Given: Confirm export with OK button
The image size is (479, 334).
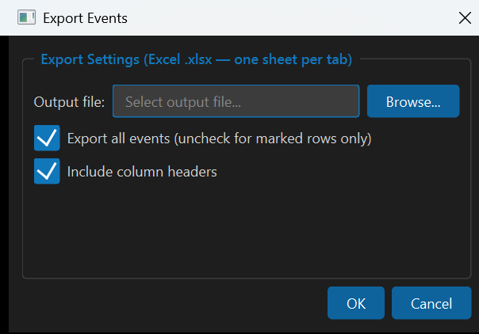Looking at the screenshot, I should [356, 303].
